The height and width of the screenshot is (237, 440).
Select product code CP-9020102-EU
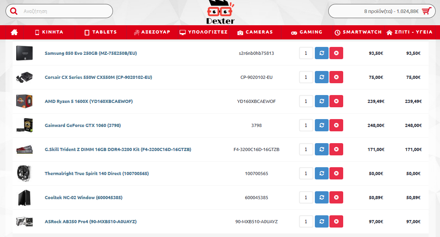[x=257, y=77]
